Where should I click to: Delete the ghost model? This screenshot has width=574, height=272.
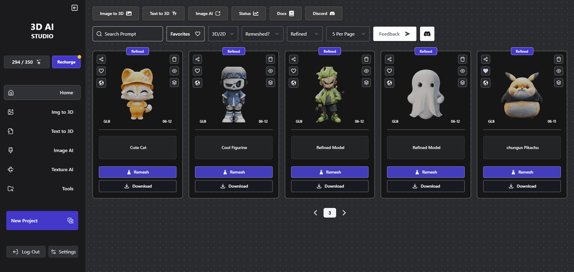tap(463, 59)
